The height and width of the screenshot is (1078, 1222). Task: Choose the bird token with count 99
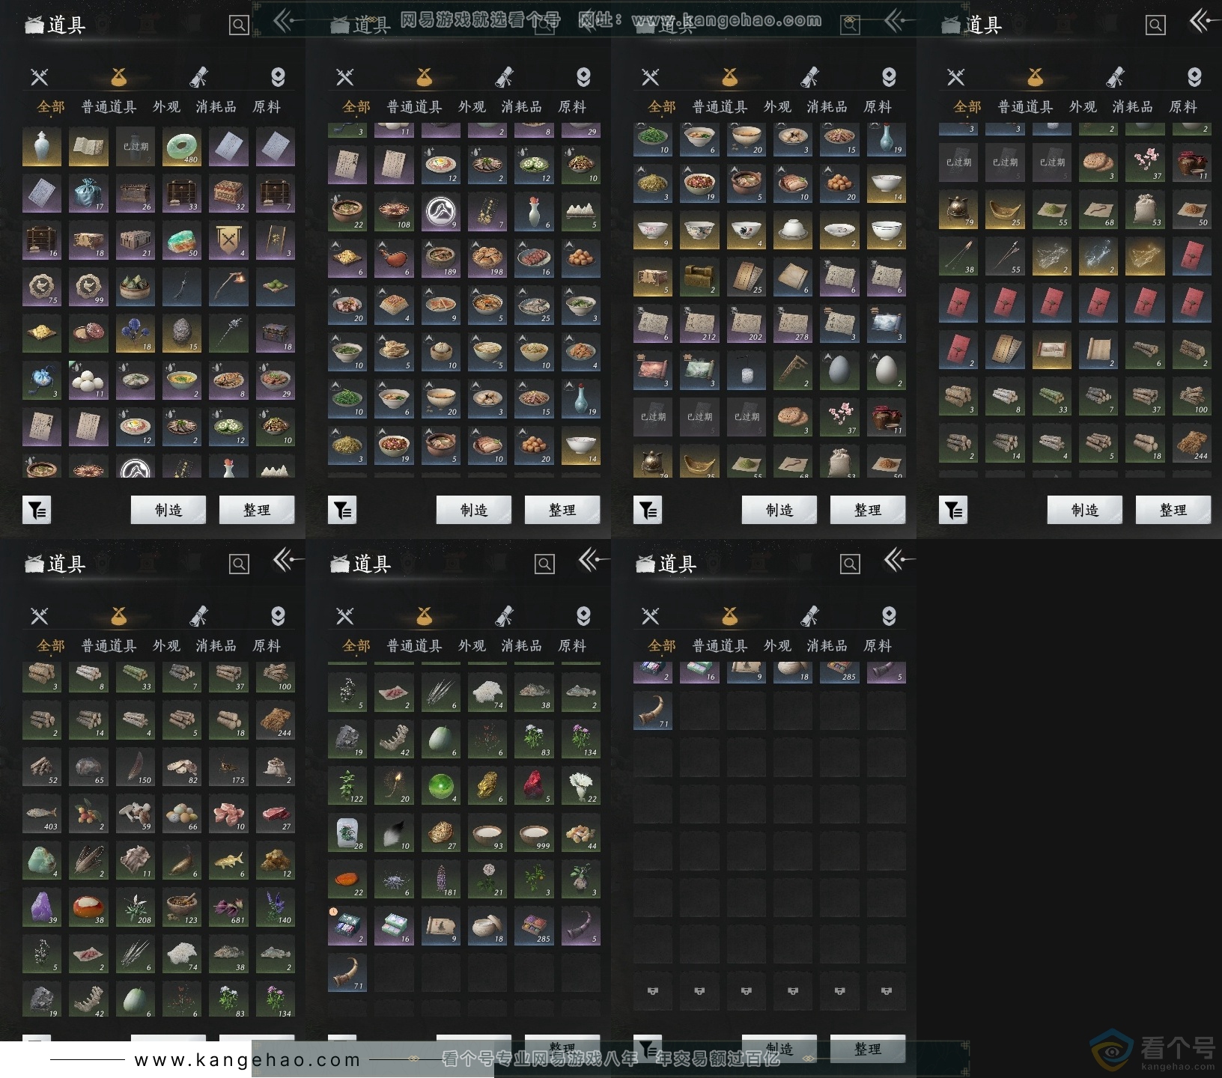click(x=88, y=287)
